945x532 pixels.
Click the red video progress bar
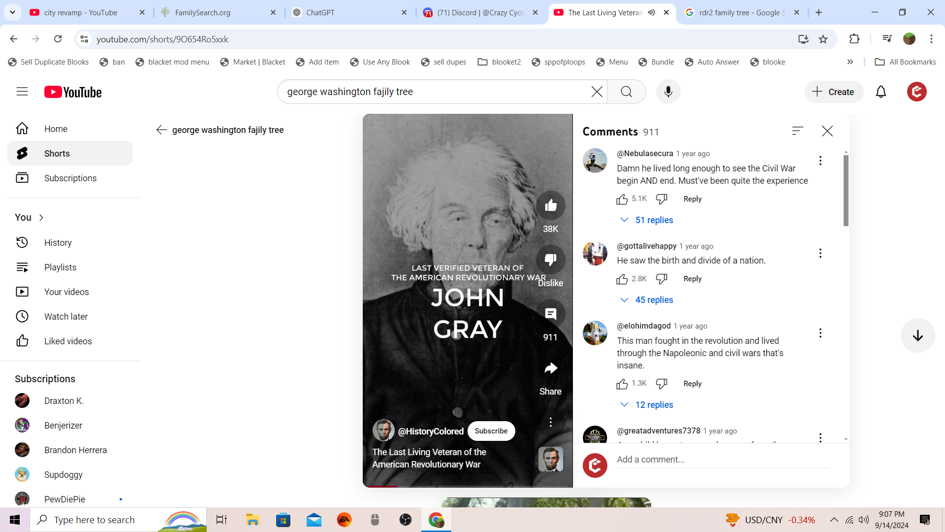[x=382, y=486]
